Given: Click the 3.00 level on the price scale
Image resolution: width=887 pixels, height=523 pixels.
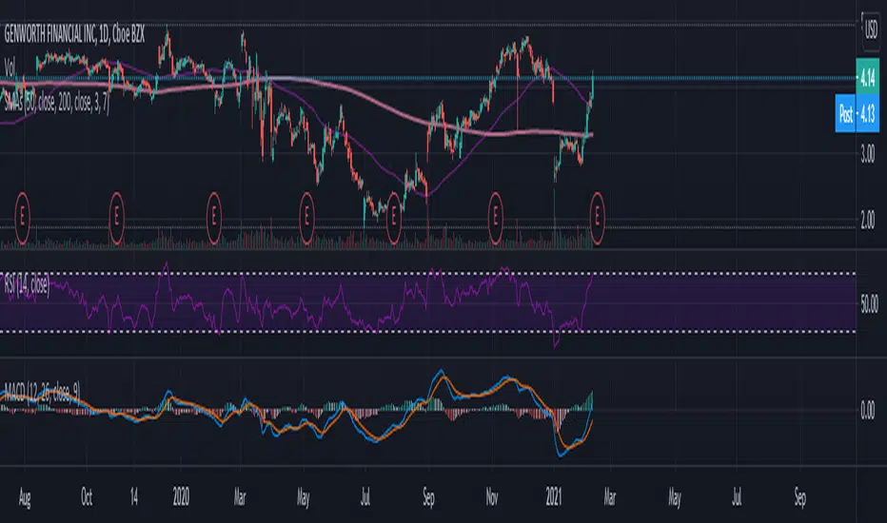Looking at the screenshot, I should tap(868, 154).
